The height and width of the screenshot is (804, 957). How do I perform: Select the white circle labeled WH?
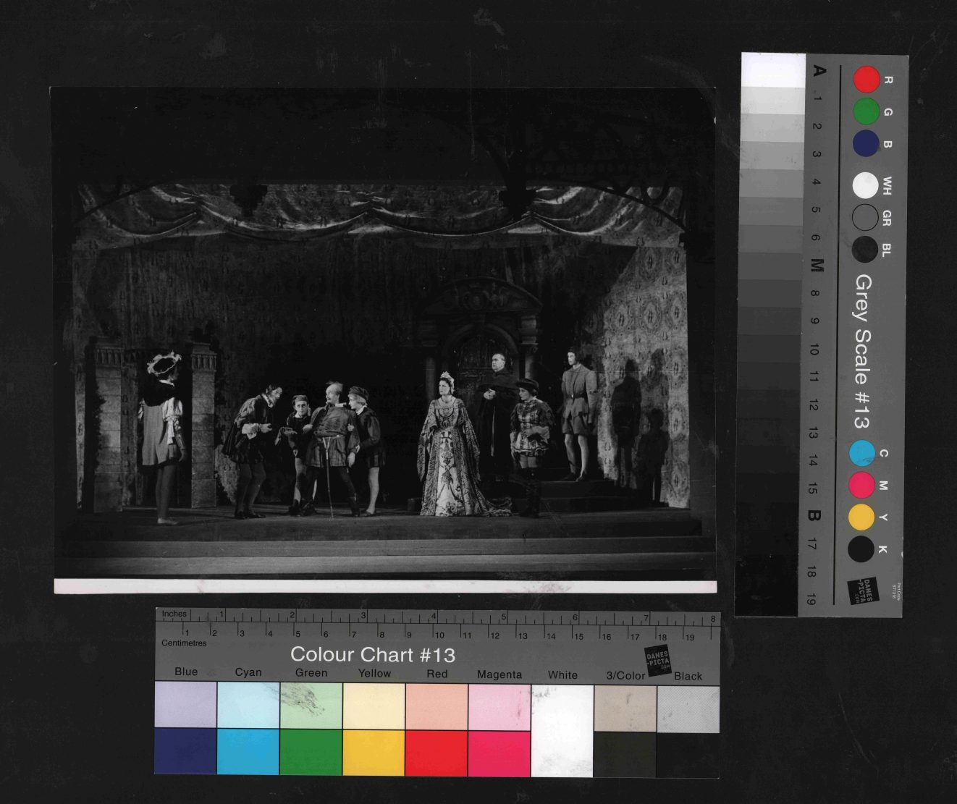865,186
